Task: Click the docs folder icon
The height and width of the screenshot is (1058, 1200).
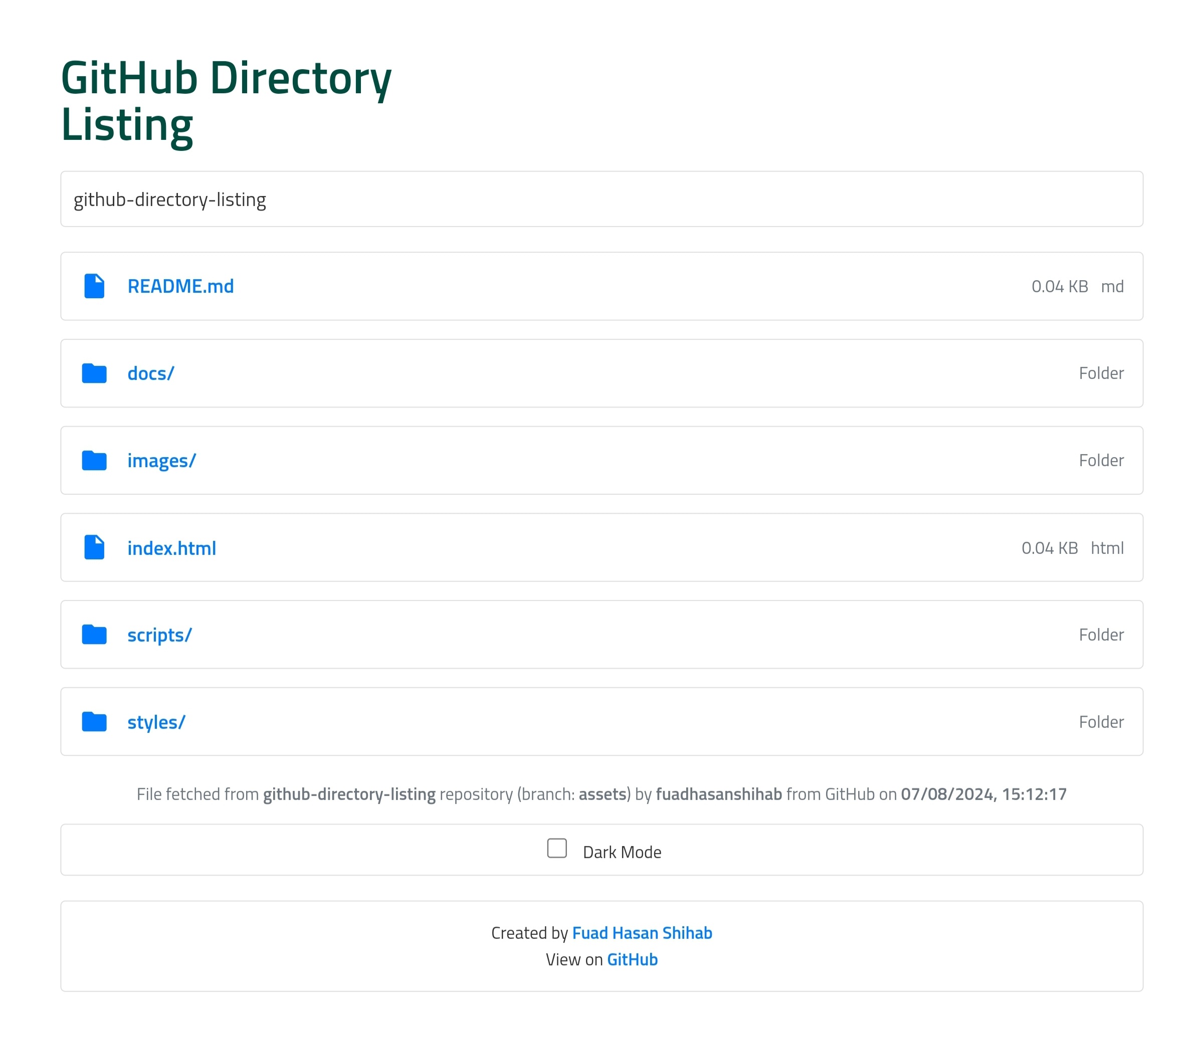Action: [x=94, y=373]
